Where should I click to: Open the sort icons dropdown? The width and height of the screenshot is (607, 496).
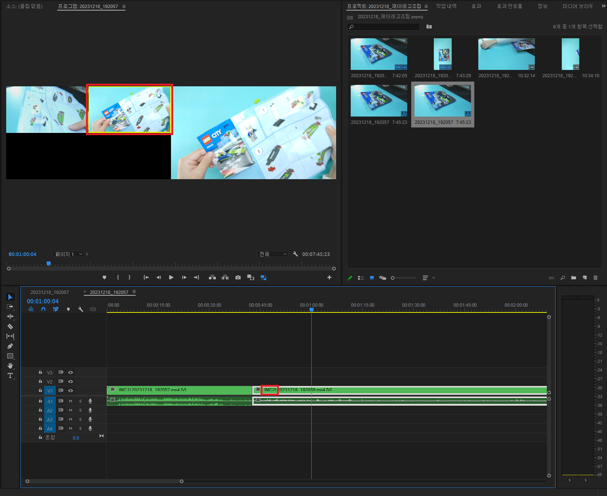tap(429, 278)
